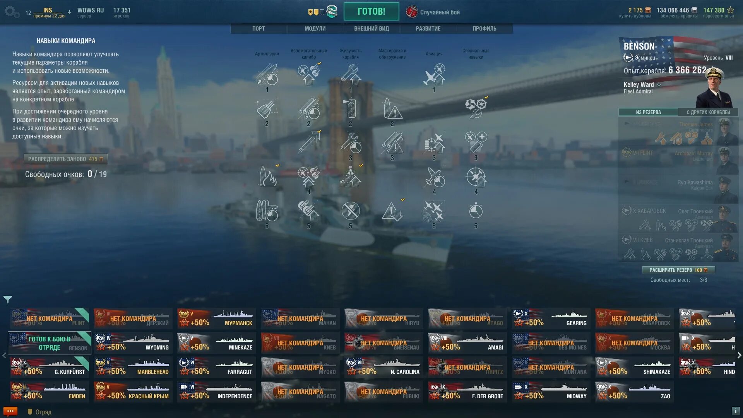Toggle the level 3 torpedo arrow skill
Viewport: 743px width, 418px height.
(x=309, y=142)
